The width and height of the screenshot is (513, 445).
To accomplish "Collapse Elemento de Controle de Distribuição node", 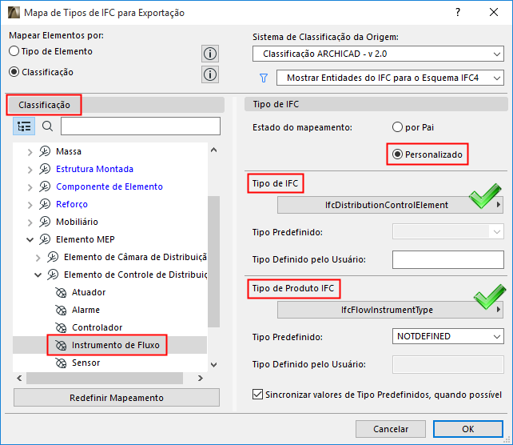I will pyautogui.click(x=38, y=275).
